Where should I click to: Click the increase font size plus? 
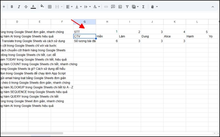point(4,7)
